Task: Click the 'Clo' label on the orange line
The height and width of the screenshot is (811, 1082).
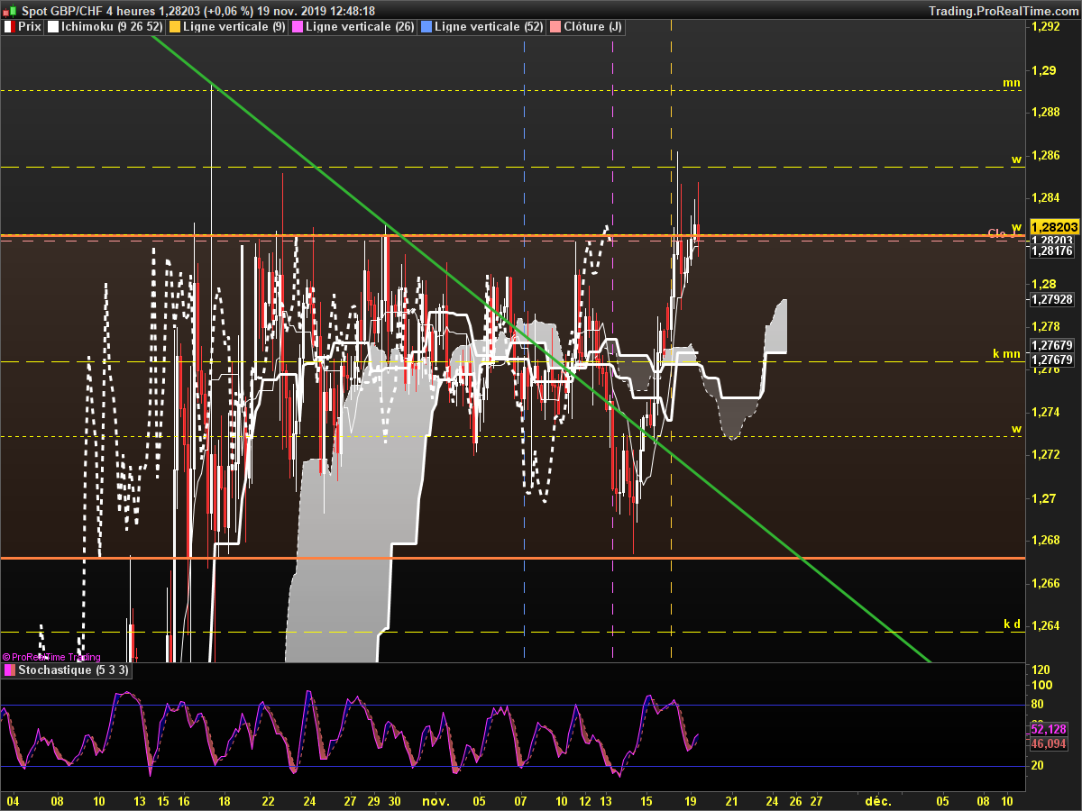Action: click(996, 233)
